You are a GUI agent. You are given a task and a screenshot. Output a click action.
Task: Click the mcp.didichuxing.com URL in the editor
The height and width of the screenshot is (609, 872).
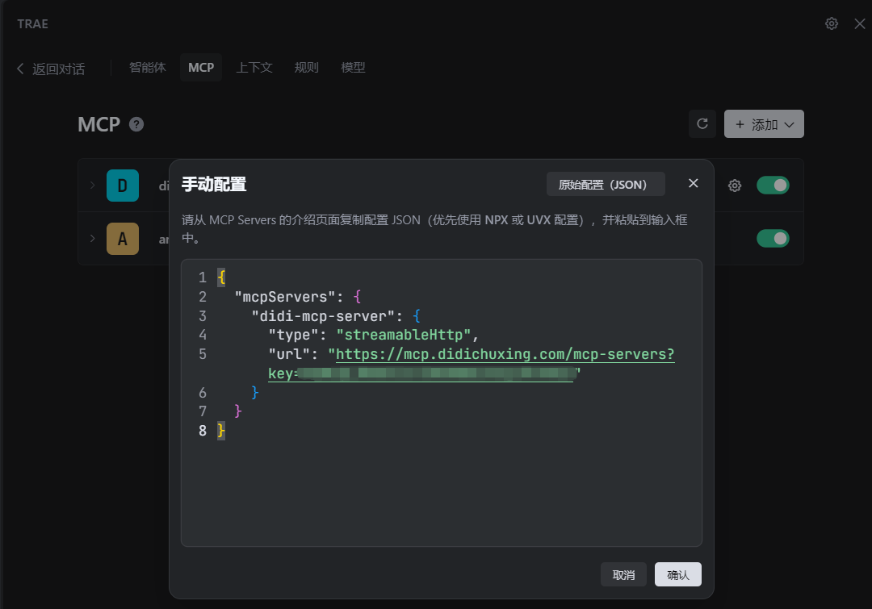(505, 354)
